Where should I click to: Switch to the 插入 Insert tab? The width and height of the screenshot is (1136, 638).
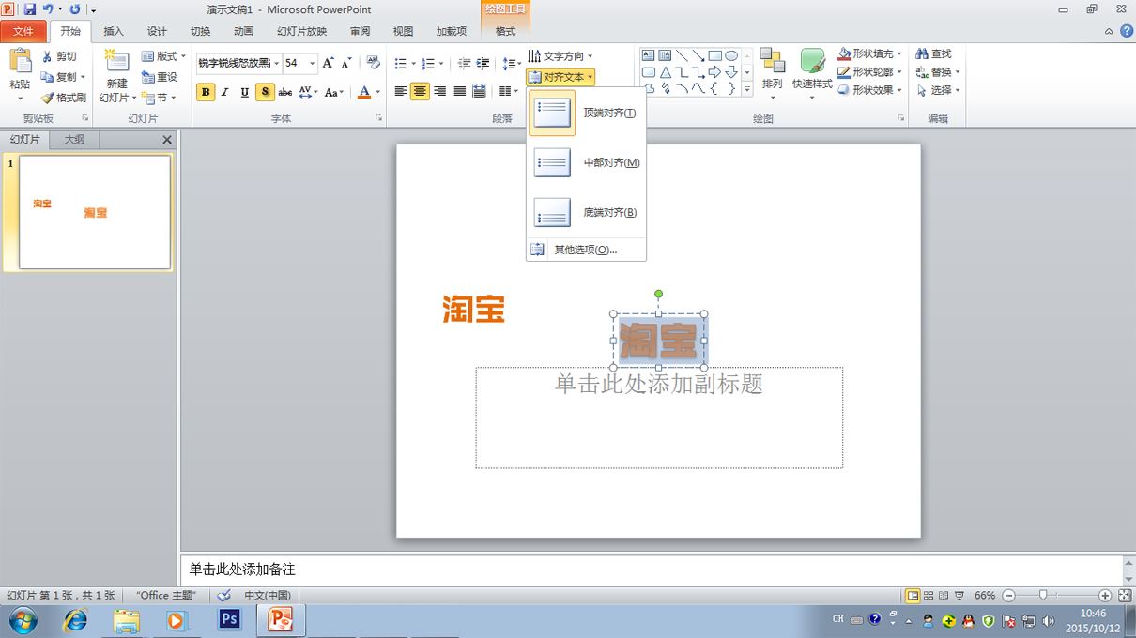point(114,31)
